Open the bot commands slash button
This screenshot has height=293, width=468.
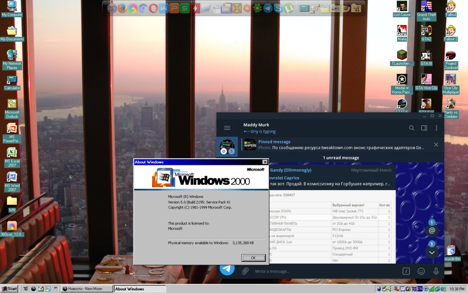406,271
